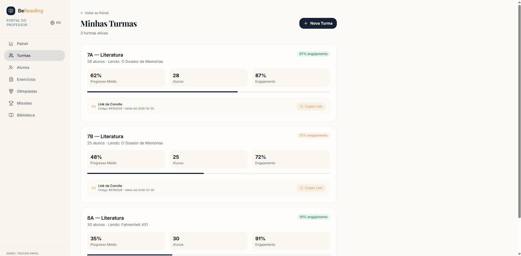521x256 pixels.
Task: Click the 91% engajamento badge
Action: pos(314,217)
